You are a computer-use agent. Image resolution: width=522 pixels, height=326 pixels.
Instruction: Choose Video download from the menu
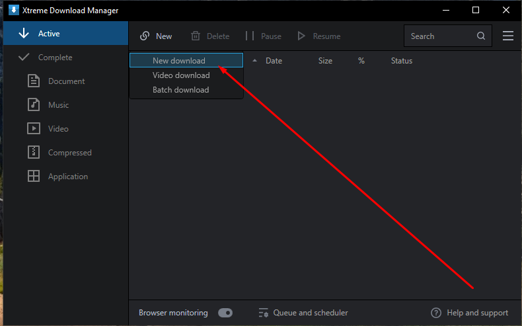pos(186,75)
